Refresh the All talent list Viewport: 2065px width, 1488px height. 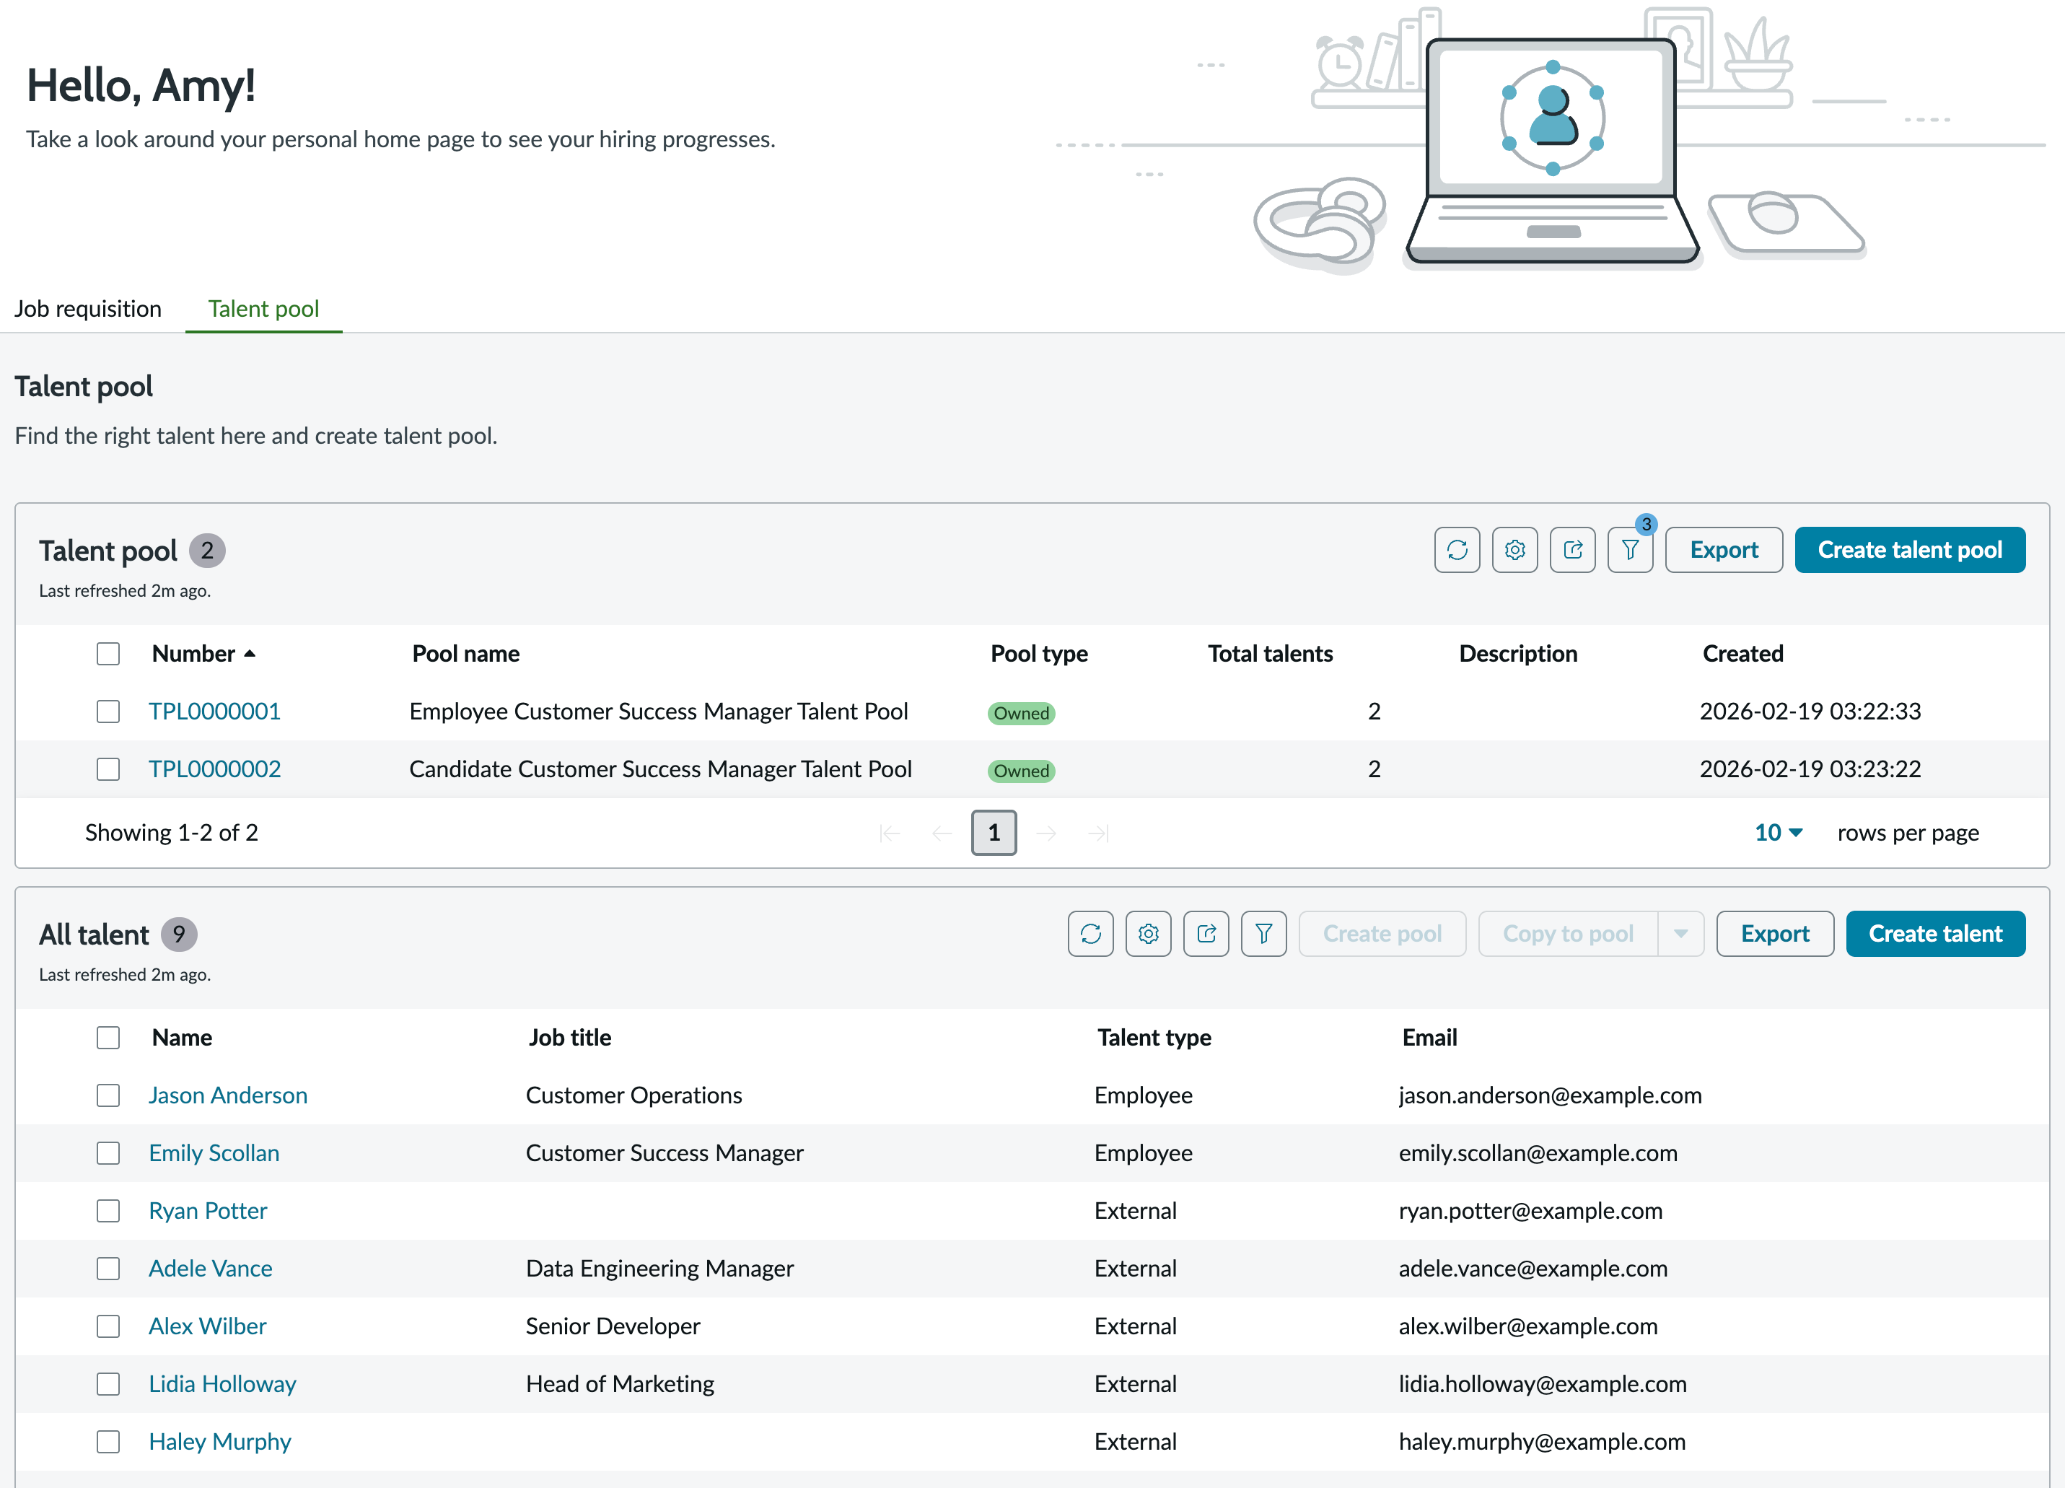coord(1091,933)
